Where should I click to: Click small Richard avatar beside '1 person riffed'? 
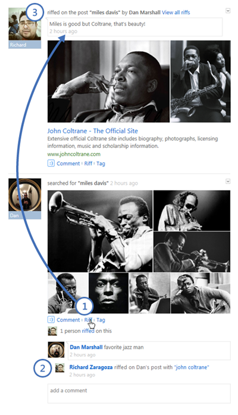pyautogui.click(x=52, y=331)
